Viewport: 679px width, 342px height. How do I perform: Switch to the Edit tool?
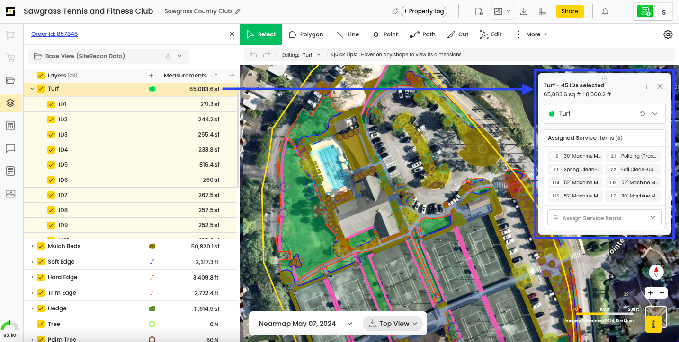point(491,34)
